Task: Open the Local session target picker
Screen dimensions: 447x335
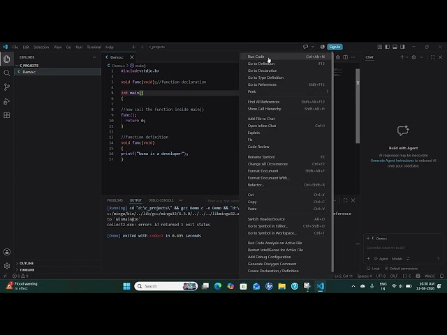Action: (373, 268)
